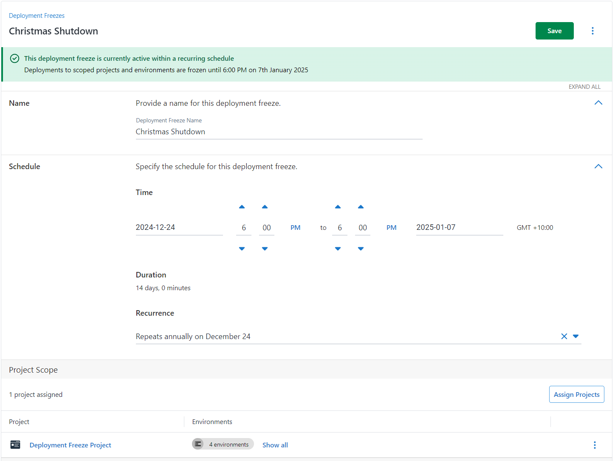Viewport: 615px width, 461px height.
Task: Toggle the end time PM indicator
Action: [x=391, y=228]
